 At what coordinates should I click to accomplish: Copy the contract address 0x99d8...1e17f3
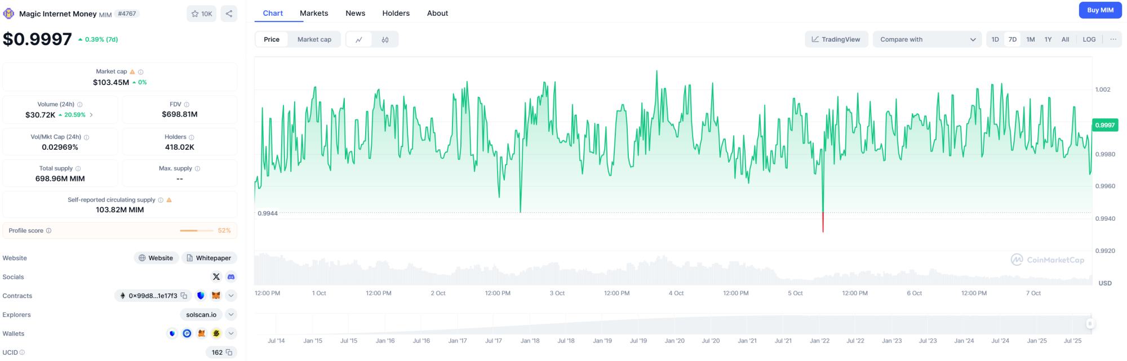184,296
